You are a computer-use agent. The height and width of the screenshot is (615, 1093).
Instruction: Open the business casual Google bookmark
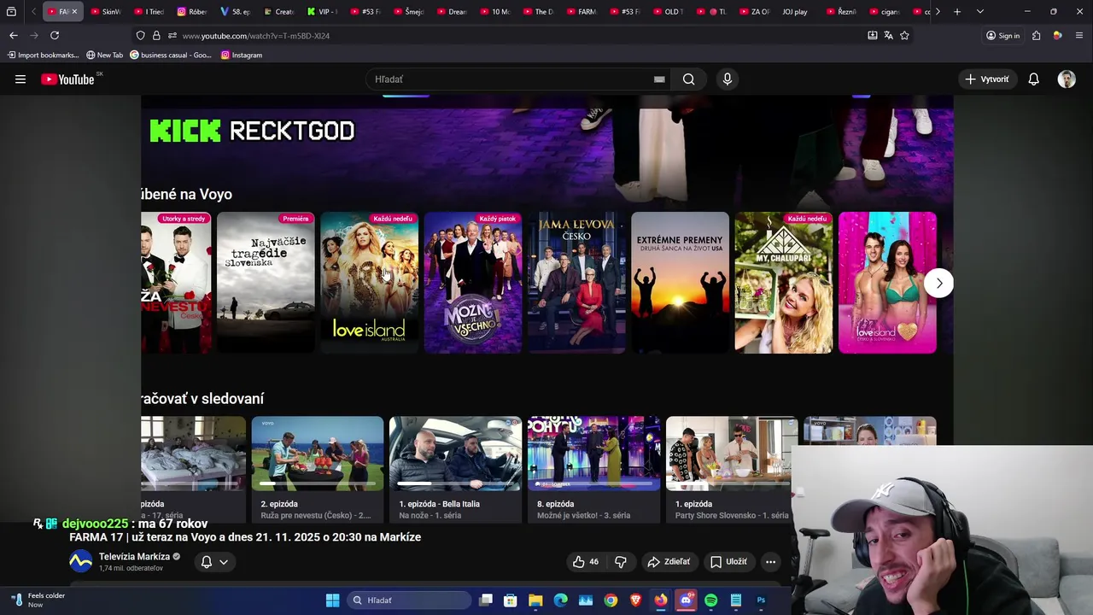pyautogui.click(x=170, y=55)
